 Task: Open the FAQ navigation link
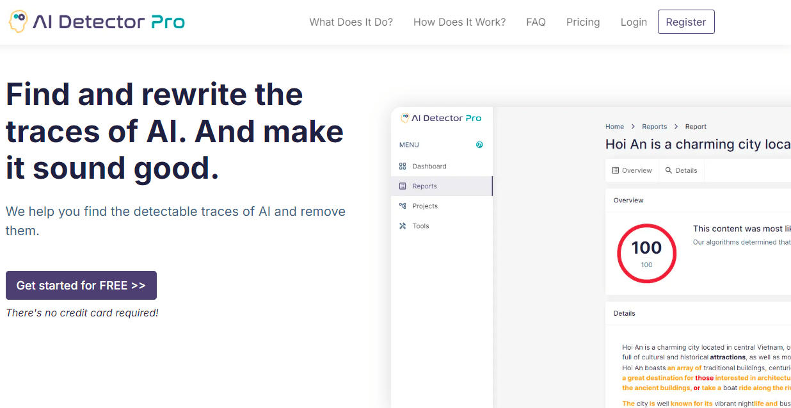536,22
